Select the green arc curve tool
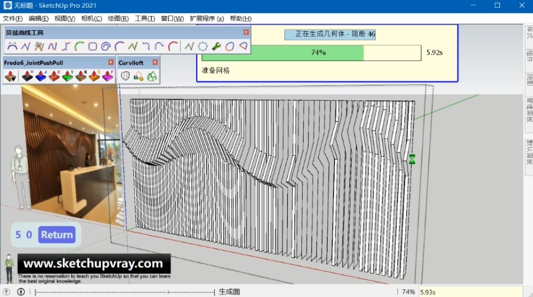 click(79, 46)
